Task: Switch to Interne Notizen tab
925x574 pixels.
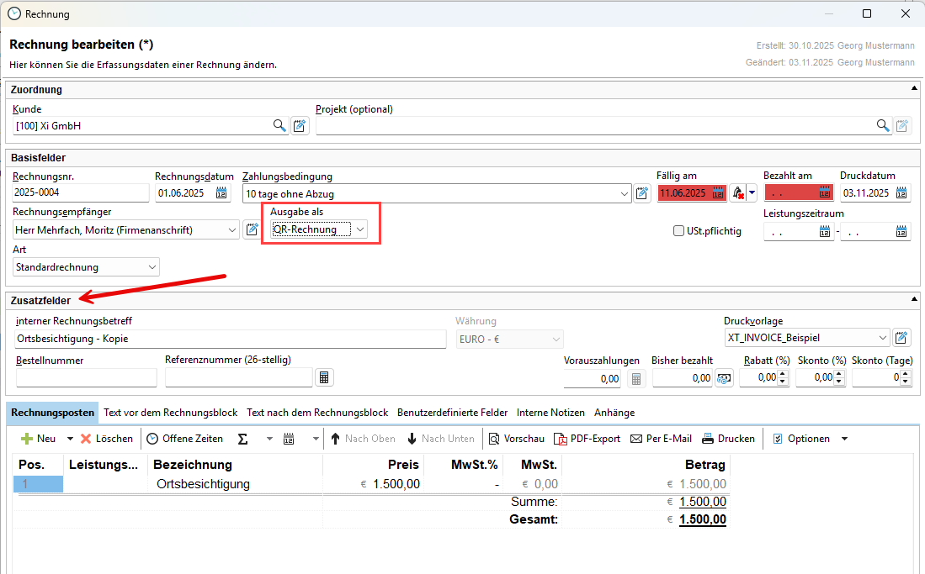Action: coord(550,413)
